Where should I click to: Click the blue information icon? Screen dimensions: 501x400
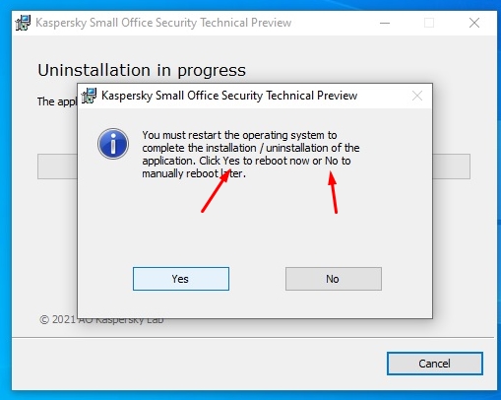113,144
